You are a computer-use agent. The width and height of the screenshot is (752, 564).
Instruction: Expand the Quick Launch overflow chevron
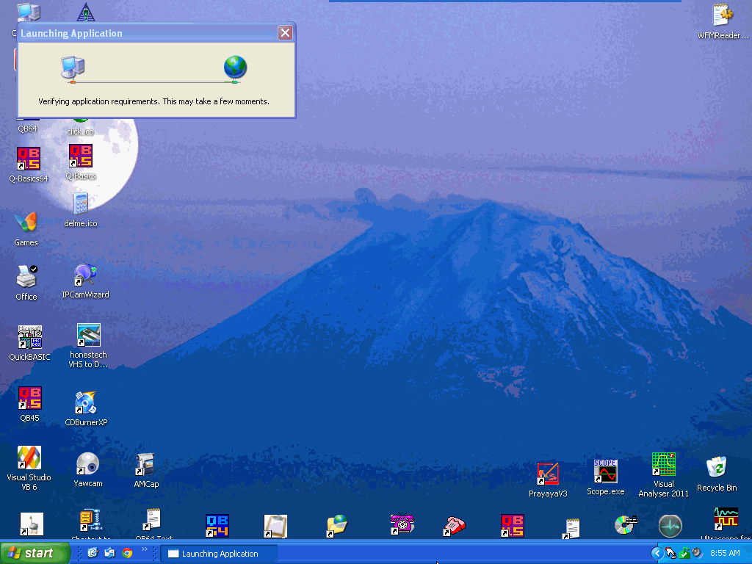tap(145, 549)
